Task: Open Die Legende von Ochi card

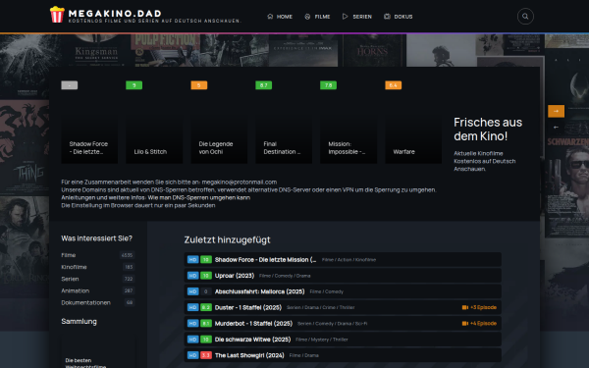Action: point(219,121)
